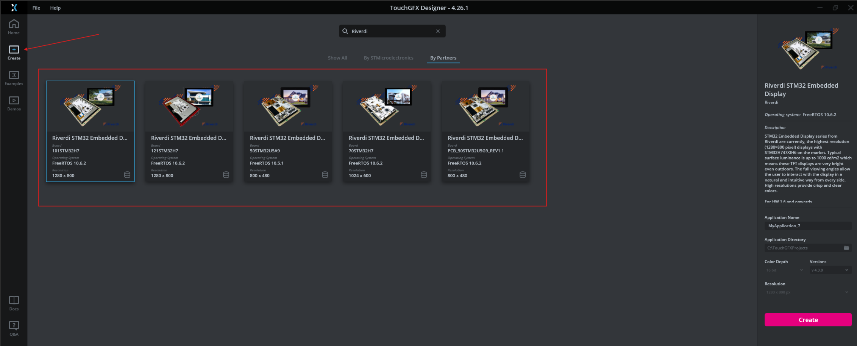Screen dimensions: 857x346
Task: Click the search magnifier icon
Action: pos(345,31)
